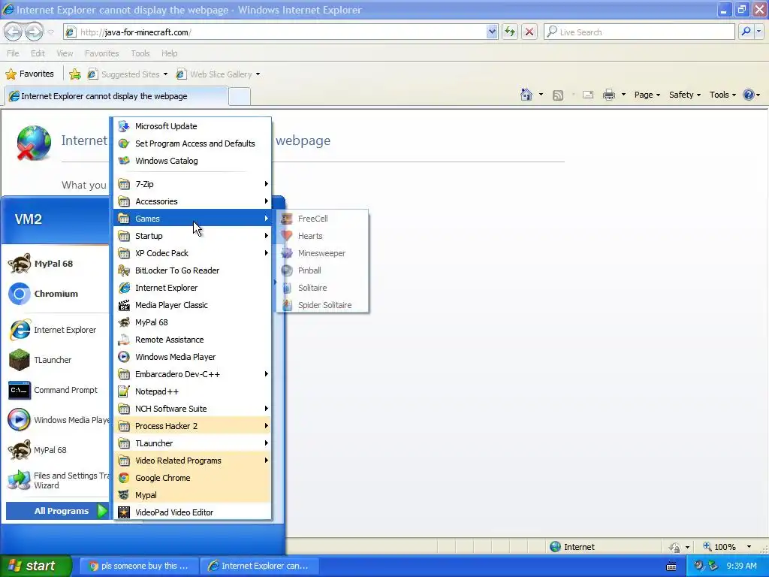Launch Pinball from Games list
769x577 pixels.
[322, 270]
